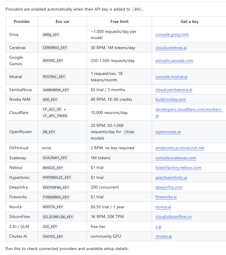The width and height of the screenshot is (226, 255).
Task: Open the chutes.ai link
Action: pyautogui.click(x=164, y=236)
